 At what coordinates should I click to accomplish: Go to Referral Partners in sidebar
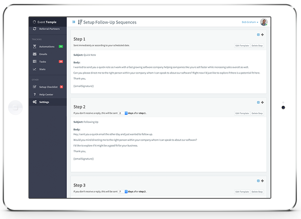click(49, 29)
